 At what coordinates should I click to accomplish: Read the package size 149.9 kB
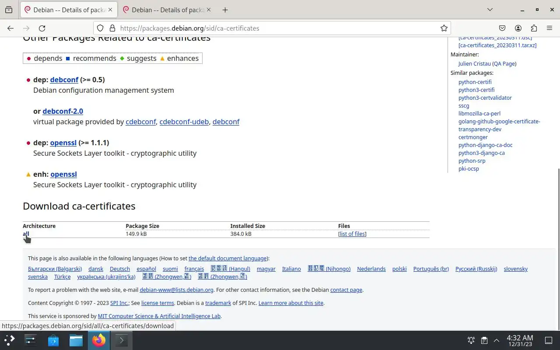click(136, 234)
